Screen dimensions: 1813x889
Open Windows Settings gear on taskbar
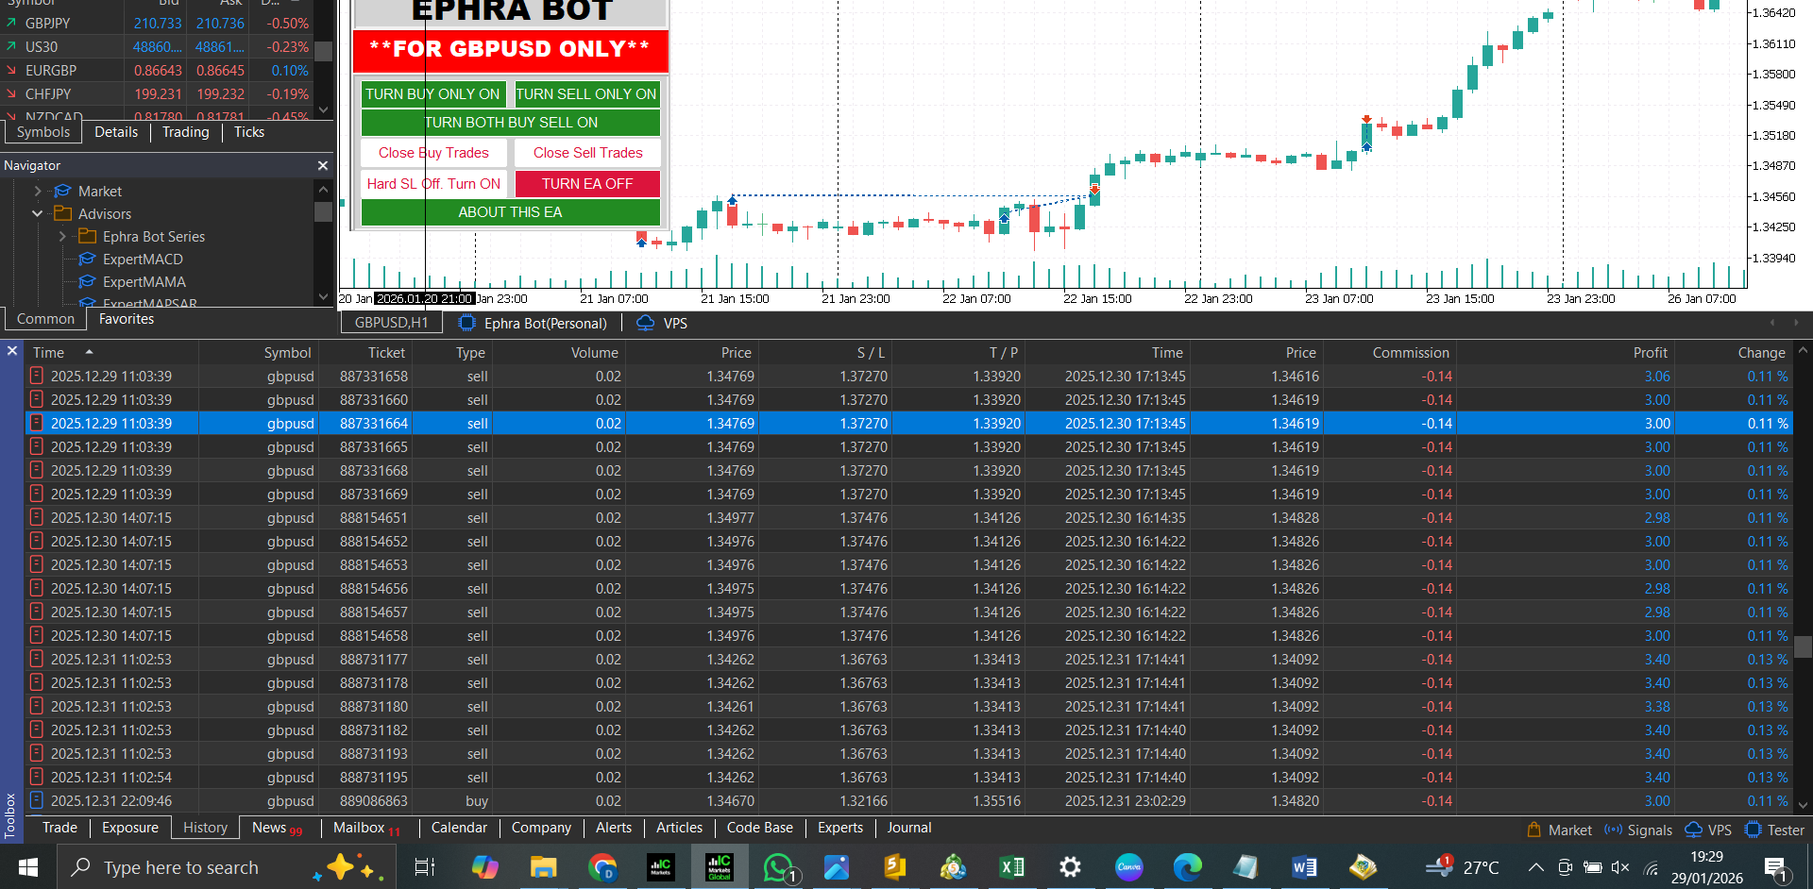click(x=1070, y=866)
